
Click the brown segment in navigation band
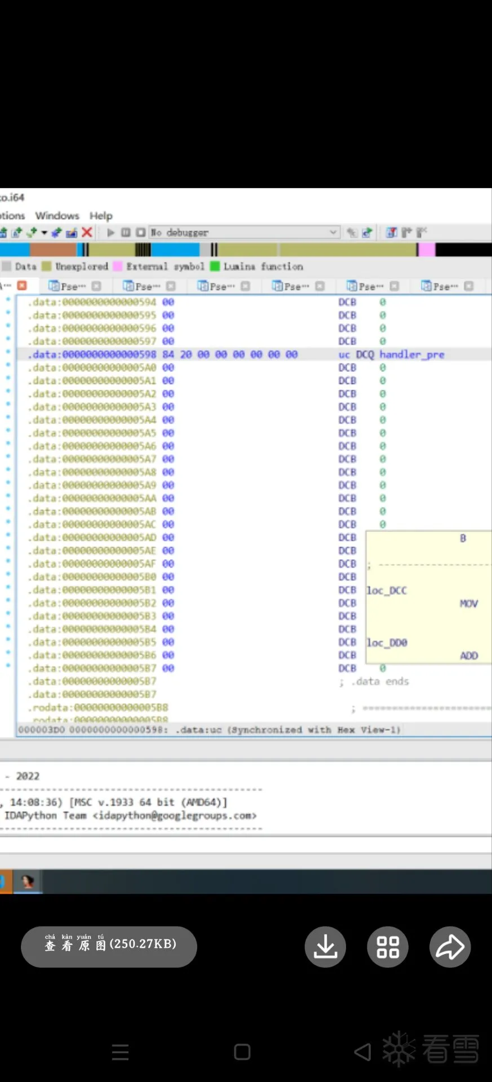click(x=53, y=249)
